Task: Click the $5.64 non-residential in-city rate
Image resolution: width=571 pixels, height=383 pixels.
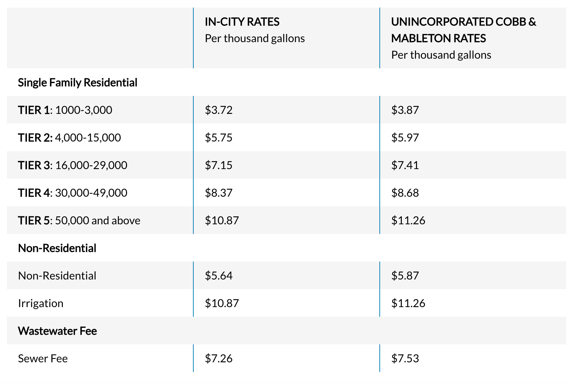Action: coord(219,276)
